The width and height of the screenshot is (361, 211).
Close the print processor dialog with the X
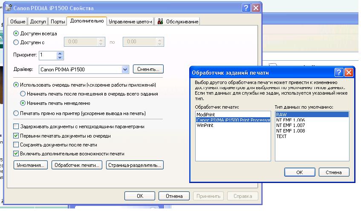349,73
